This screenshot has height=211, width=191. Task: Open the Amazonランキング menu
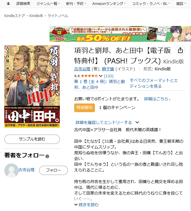(109, 4)
